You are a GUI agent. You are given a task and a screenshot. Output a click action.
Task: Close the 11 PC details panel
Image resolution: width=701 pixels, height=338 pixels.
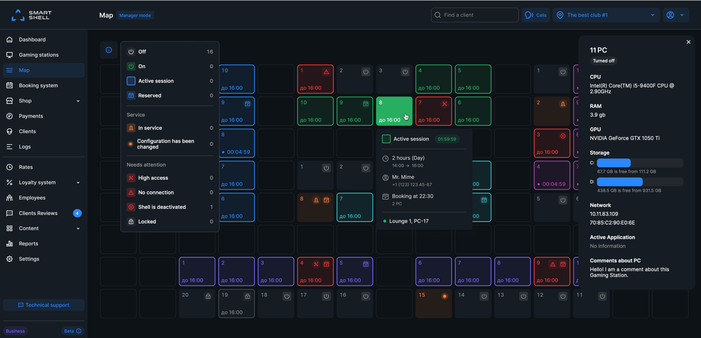[x=689, y=42]
